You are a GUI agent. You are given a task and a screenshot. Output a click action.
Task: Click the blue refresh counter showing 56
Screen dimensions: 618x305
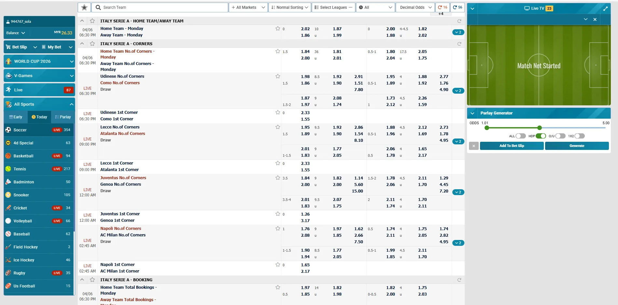click(458, 7)
